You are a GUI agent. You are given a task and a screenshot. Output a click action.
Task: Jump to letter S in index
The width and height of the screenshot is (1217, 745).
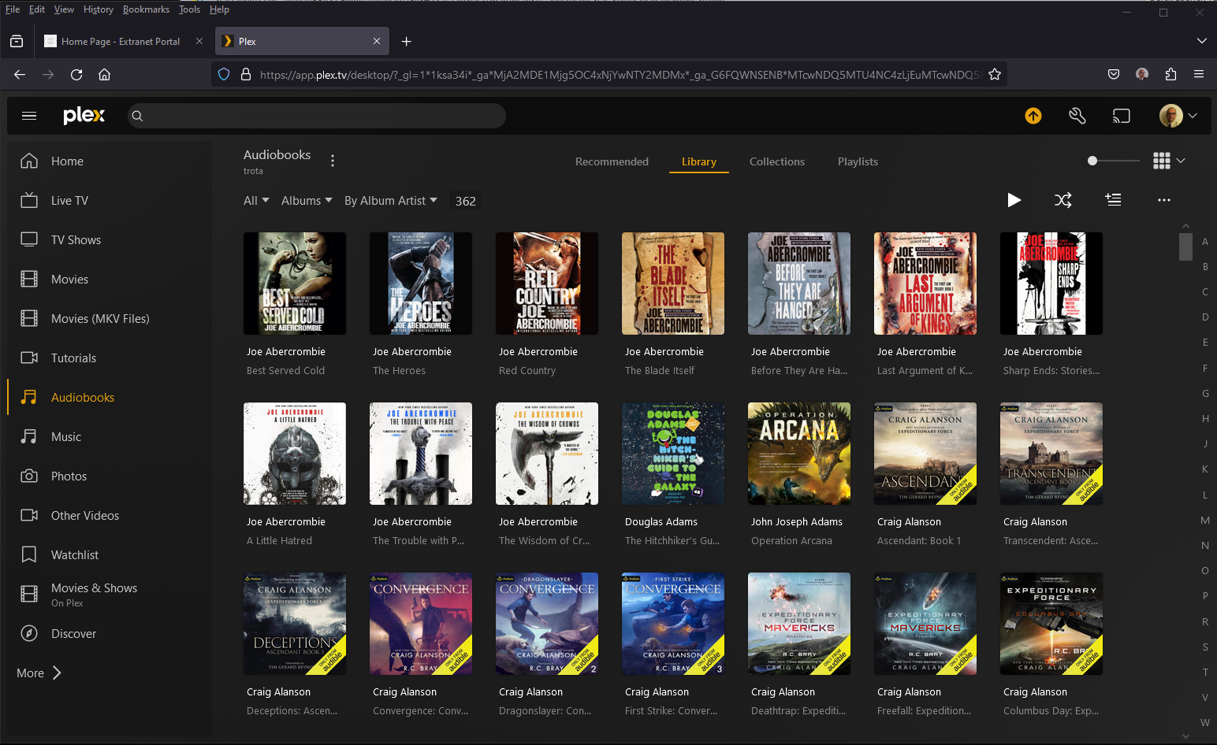point(1205,647)
